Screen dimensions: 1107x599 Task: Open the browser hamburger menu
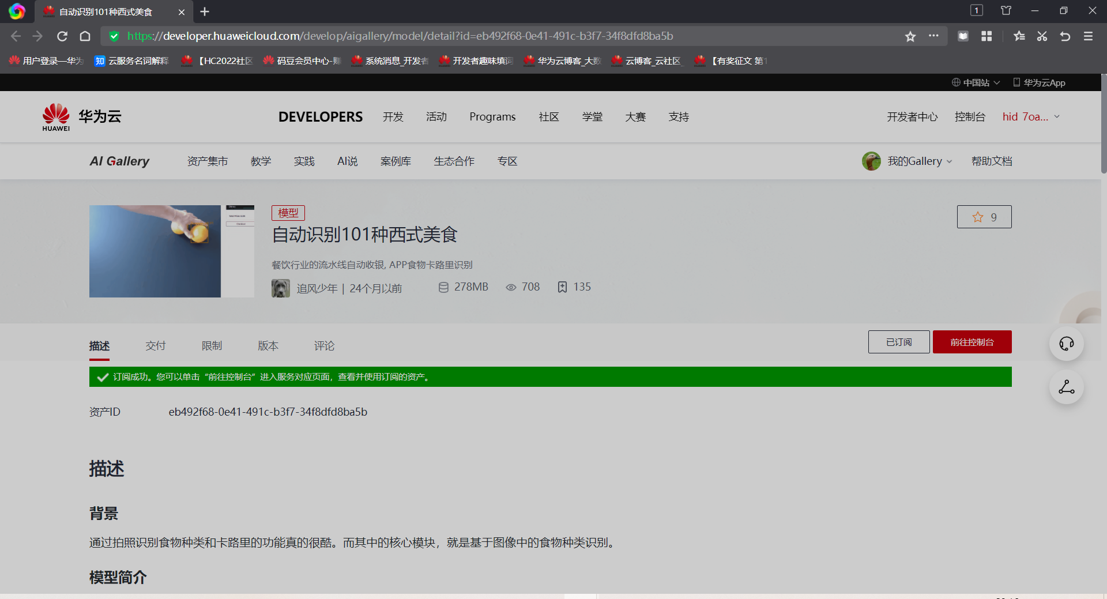(x=1088, y=36)
